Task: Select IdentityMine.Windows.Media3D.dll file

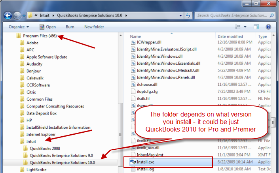Action: [x=168, y=70]
